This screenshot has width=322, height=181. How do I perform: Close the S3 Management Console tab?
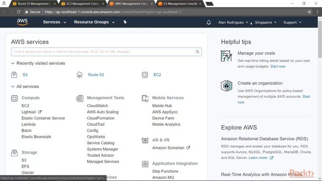click(200, 4)
